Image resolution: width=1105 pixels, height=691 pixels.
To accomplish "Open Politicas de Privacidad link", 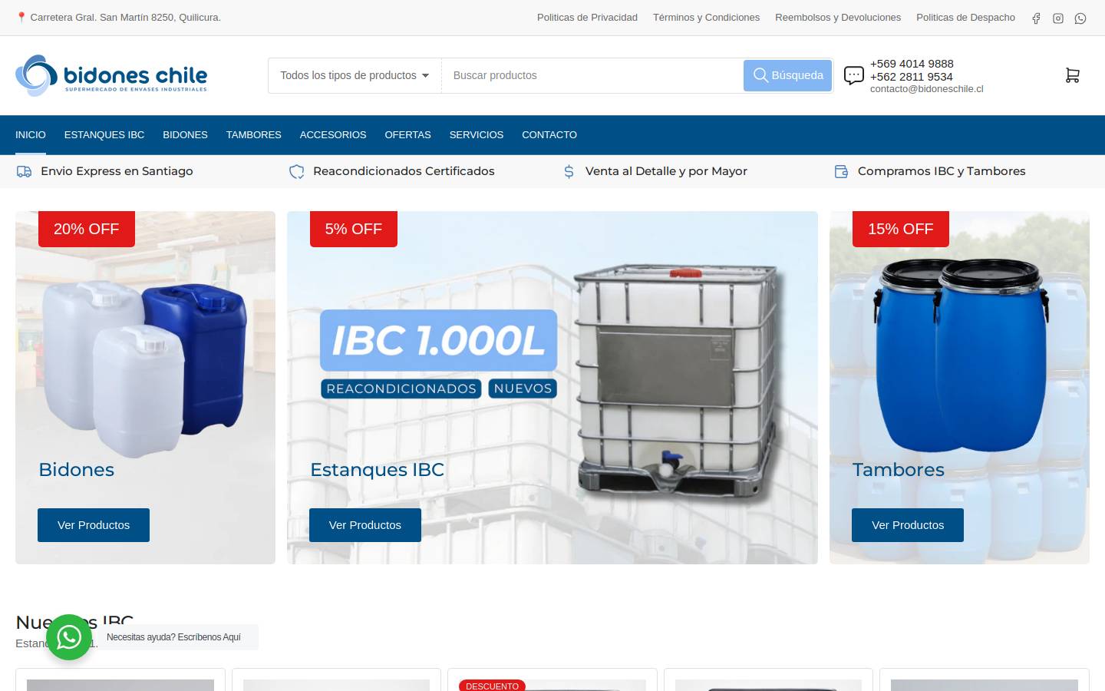I will [x=587, y=18].
